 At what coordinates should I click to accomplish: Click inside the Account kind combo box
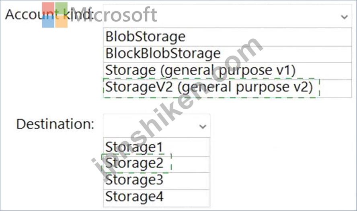(221, 17)
